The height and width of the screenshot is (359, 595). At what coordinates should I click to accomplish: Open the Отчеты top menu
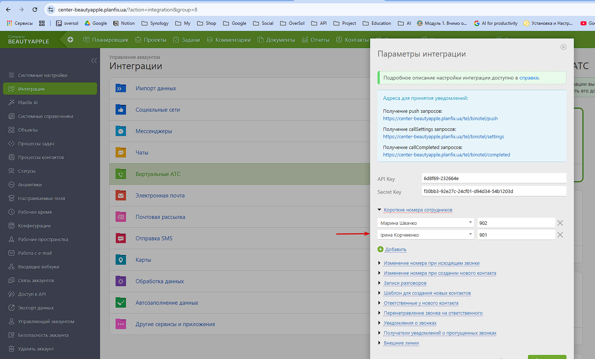315,40
